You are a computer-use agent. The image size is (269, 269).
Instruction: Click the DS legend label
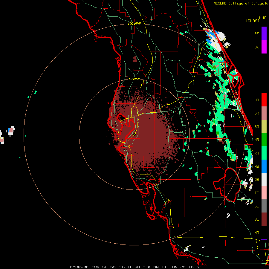pyautogui.click(x=256, y=179)
